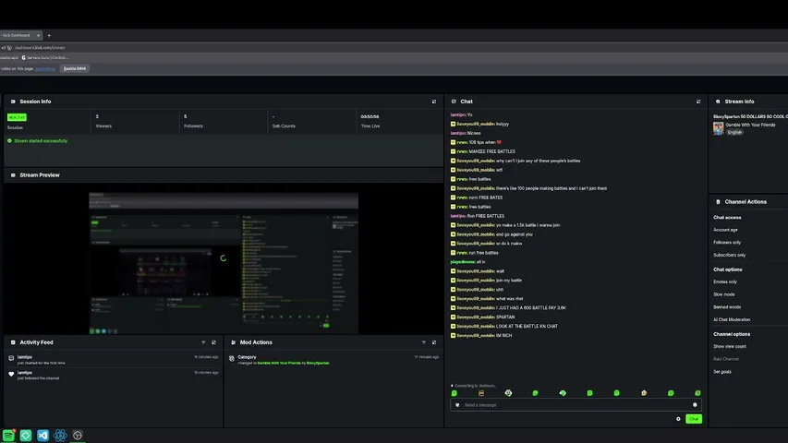Toggle Account age chat access
The width and height of the screenshot is (788, 443).
(x=726, y=230)
